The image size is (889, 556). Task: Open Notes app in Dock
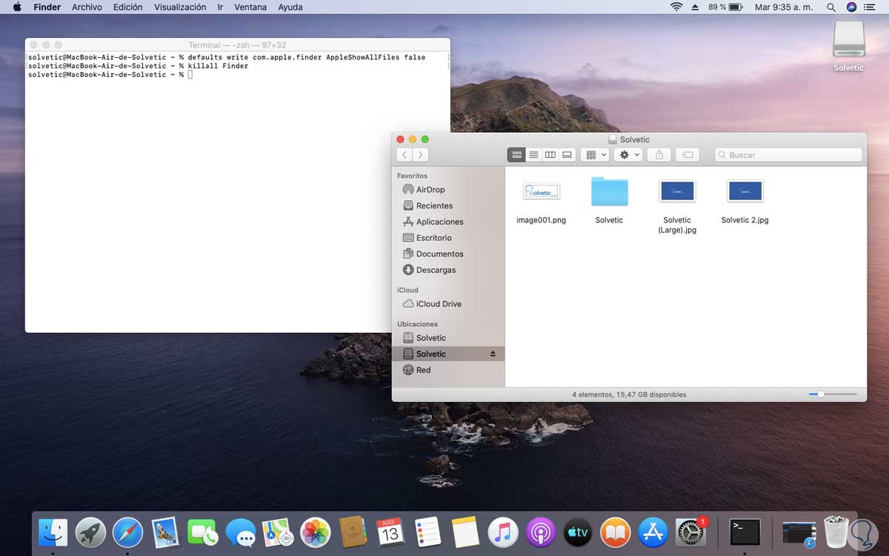465,532
